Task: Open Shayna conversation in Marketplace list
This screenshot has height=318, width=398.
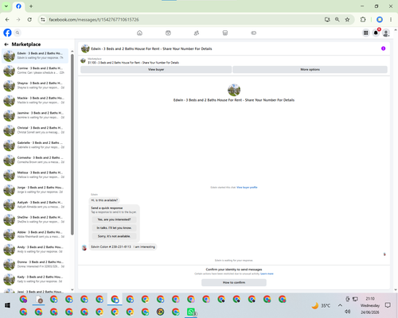Action: coord(35,85)
